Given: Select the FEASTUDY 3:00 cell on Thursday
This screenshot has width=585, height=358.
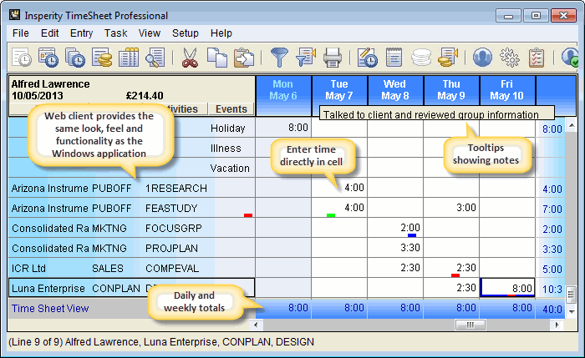Looking at the screenshot, I should pos(451,208).
